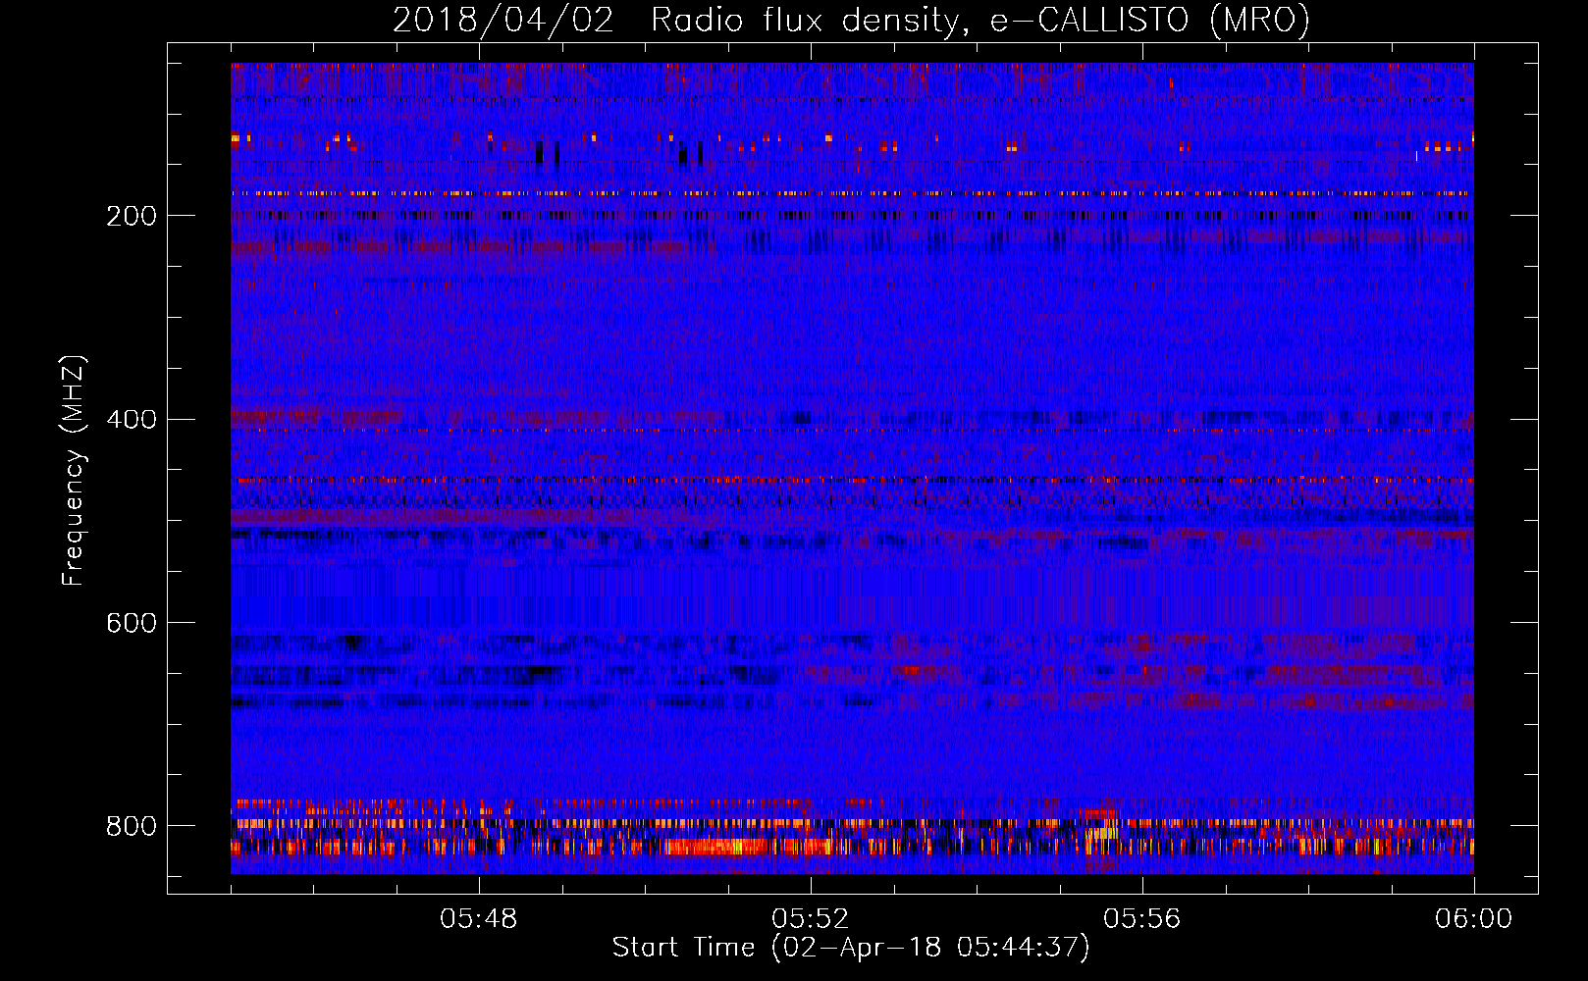The height and width of the screenshot is (981, 1588).
Task: Click the 600 frequency tick label
Action: click(132, 623)
